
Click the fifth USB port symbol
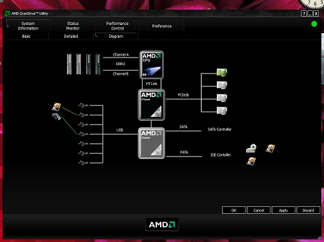(83, 144)
